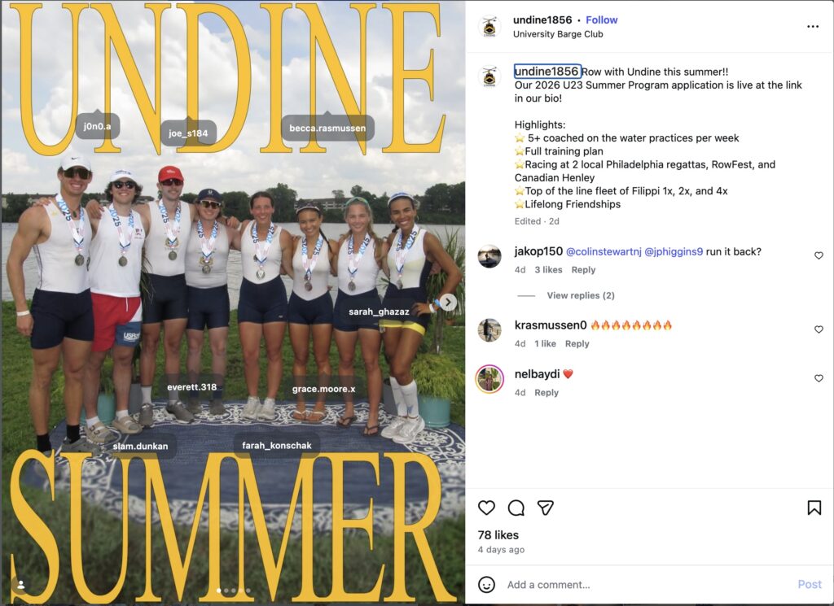Image resolution: width=834 pixels, height=606 pixels.
Task: Open comment bubble icon below post
Action: pos(516,508)
